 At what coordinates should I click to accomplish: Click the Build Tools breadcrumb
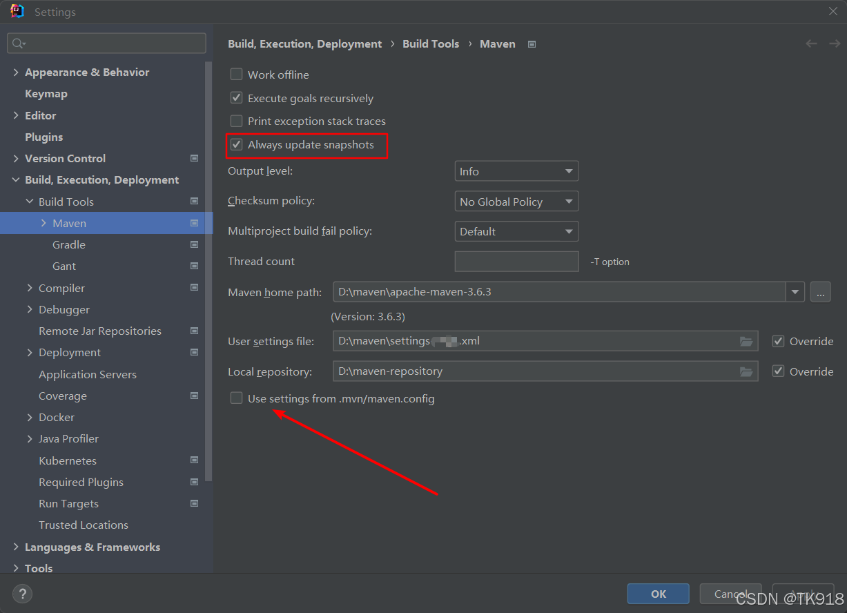431,43
